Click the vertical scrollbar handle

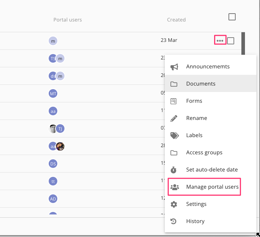coord(243,43)
